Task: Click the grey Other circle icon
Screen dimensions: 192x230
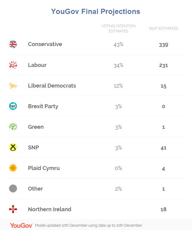Action: 13,188
